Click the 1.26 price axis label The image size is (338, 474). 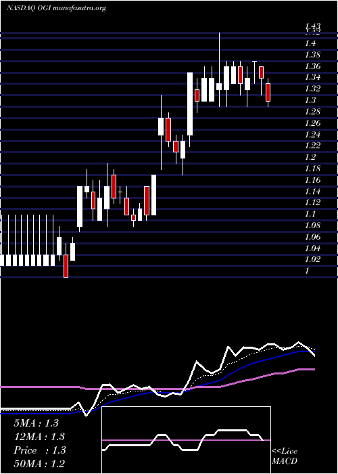313,123
